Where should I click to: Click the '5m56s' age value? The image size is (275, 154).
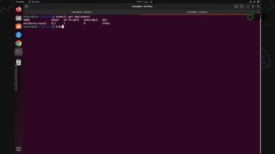(x=106, y=23)
